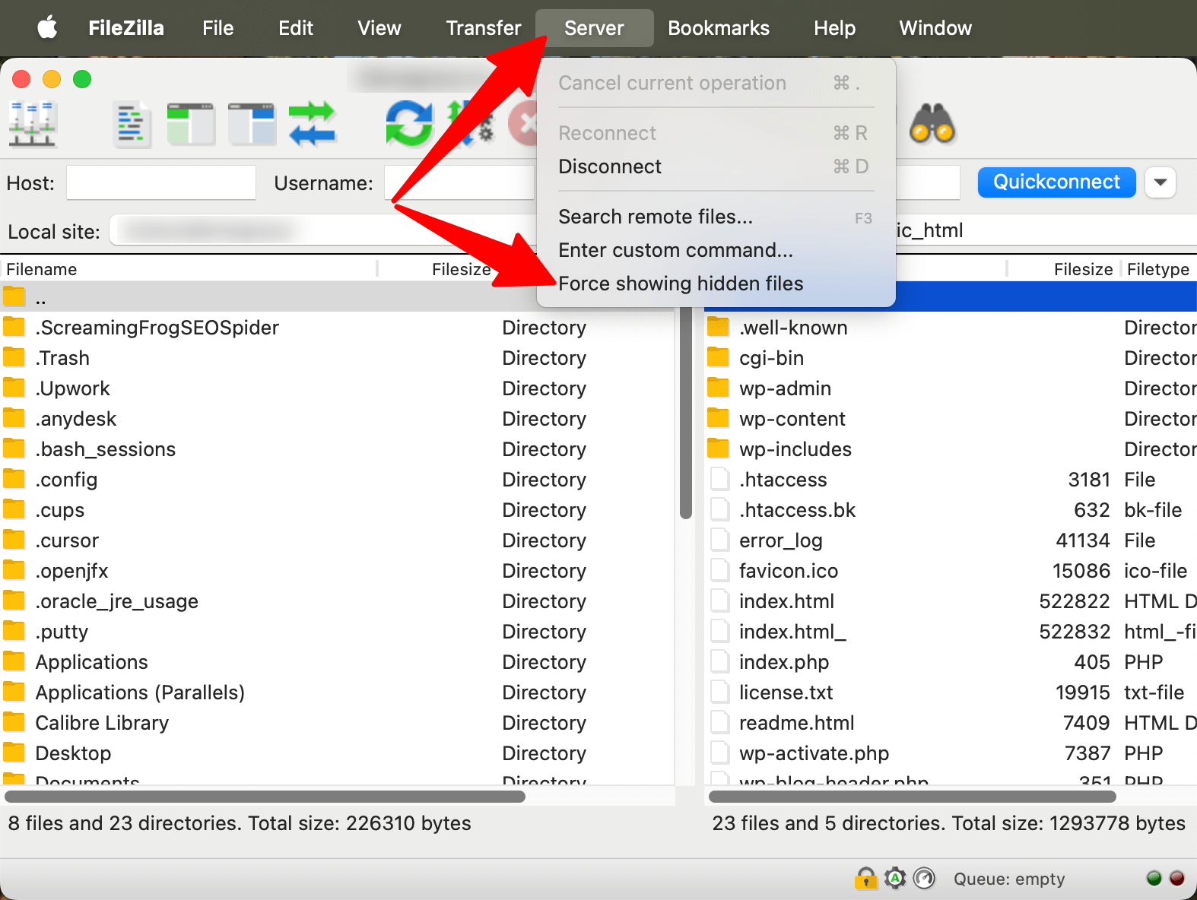The image size is (1197, 900).
Task: Sort local pane by Filesize column
Action: click(461, 269)
